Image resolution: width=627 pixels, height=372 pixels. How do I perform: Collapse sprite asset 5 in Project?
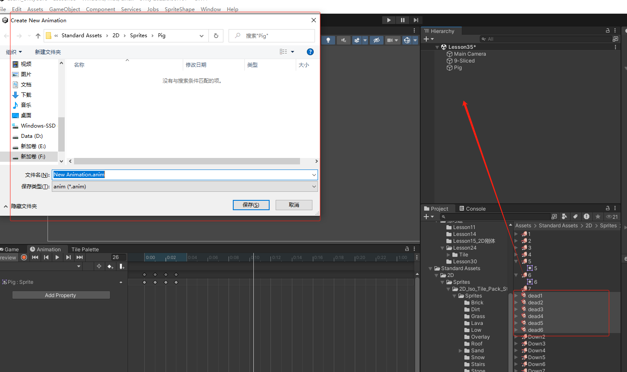[x=516, y=262]
